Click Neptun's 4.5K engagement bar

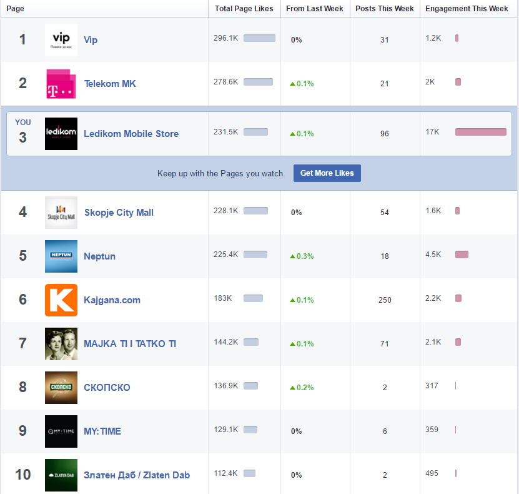point(462,255)
